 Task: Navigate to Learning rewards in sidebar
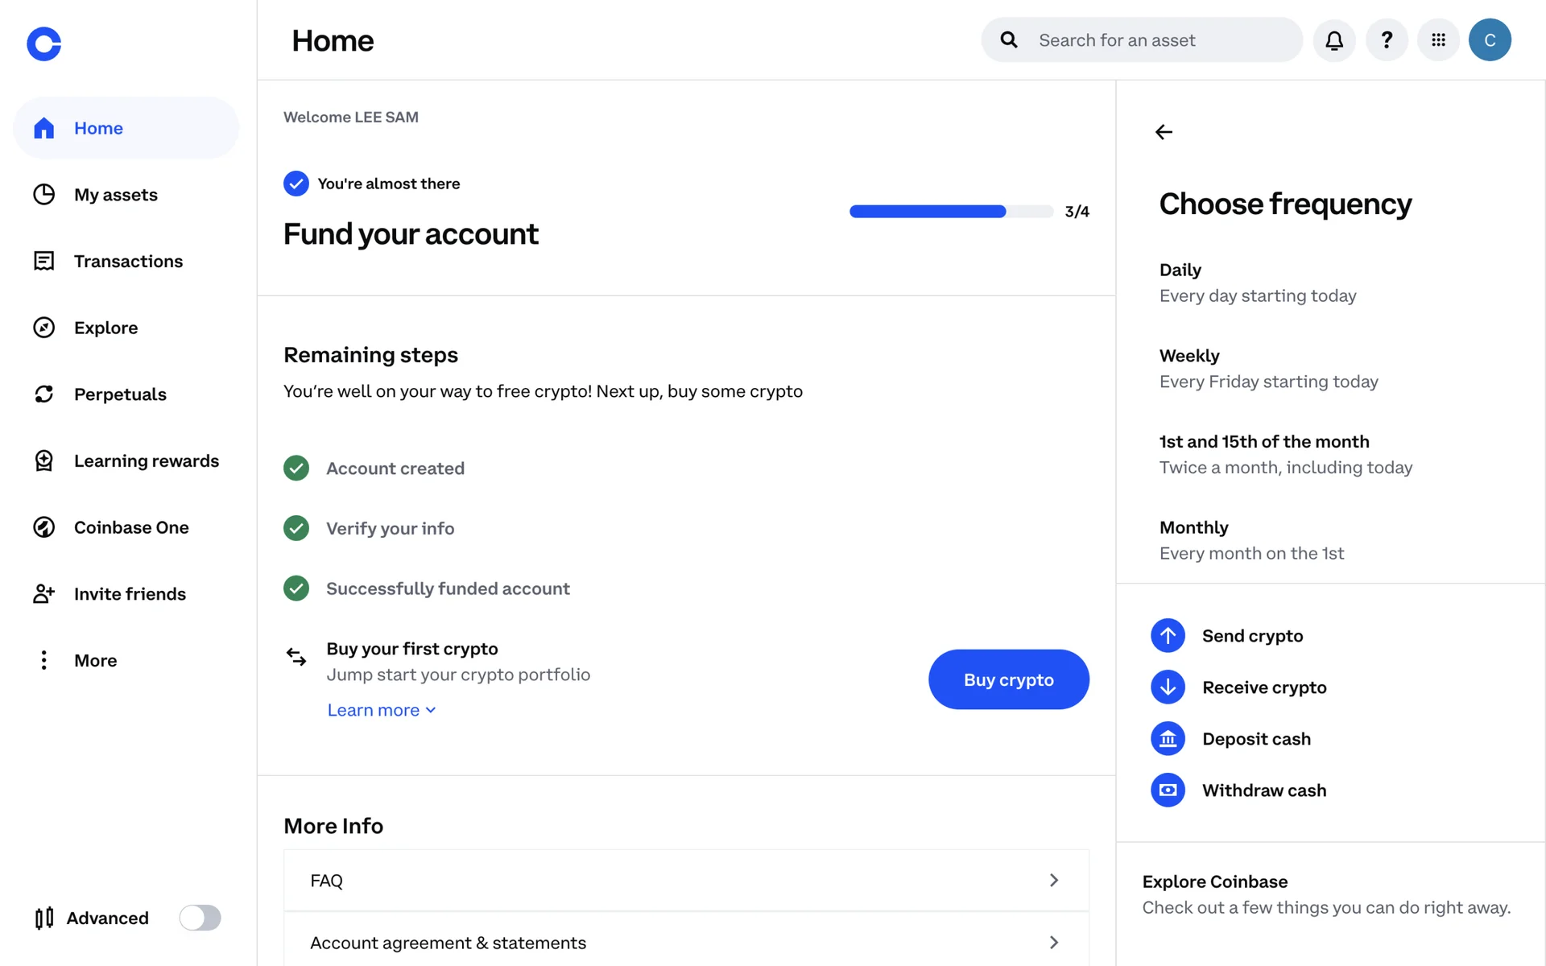[146, 461]
